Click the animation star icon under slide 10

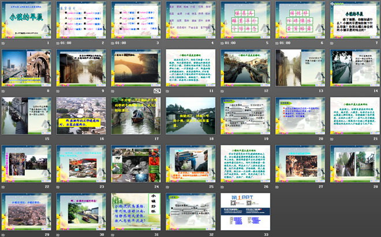113,91
